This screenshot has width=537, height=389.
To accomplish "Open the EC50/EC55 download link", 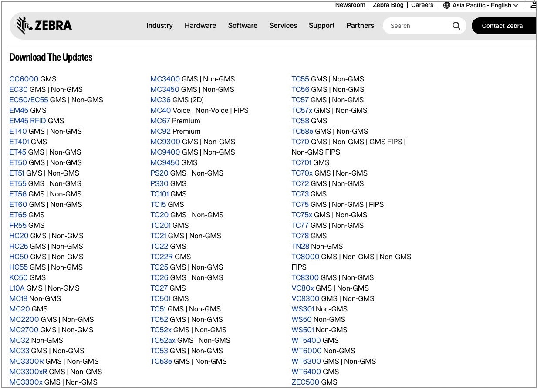I will point(29,100).
